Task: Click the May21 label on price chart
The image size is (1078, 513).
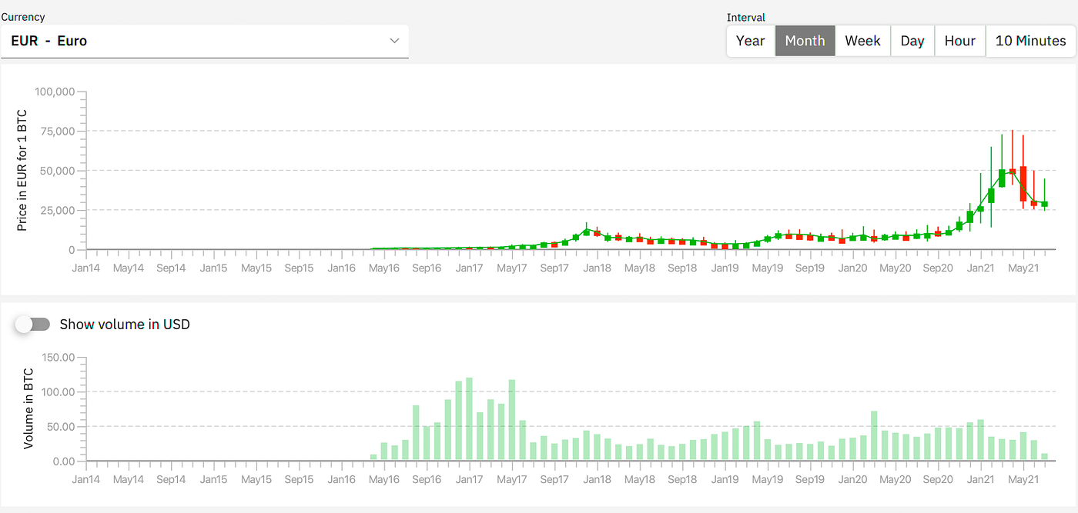Action: (x=1023, y=268)
